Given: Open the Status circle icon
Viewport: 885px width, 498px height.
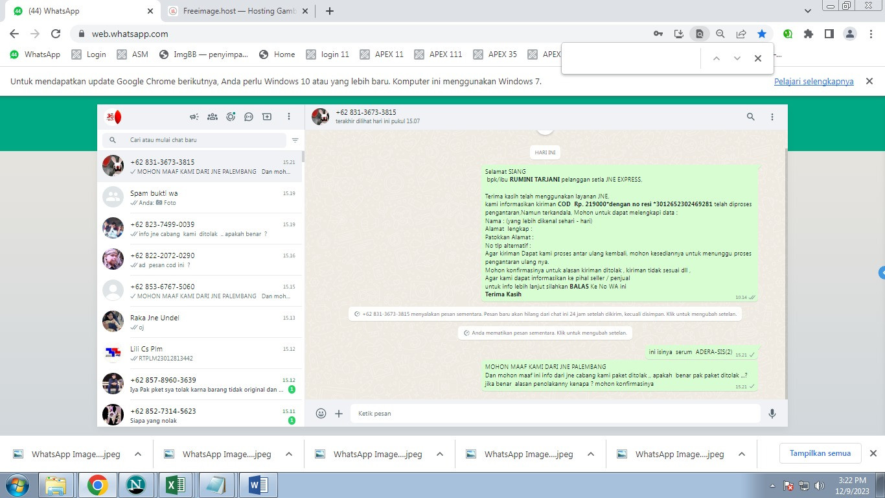Looking at the screenshot, I should (x=231, y=117).
